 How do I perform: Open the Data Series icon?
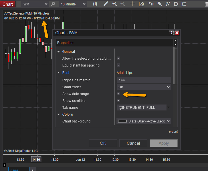tap(160, 4)
